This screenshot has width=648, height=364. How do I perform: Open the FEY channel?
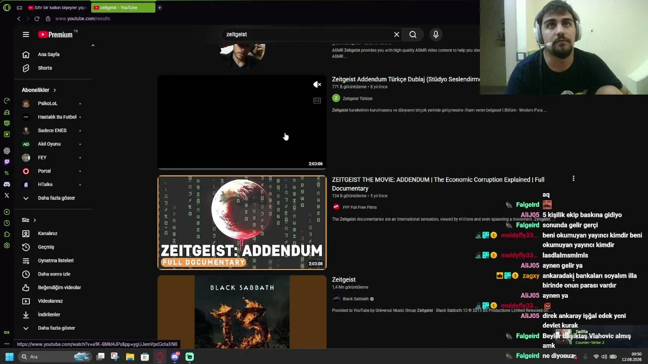[42, 158]
